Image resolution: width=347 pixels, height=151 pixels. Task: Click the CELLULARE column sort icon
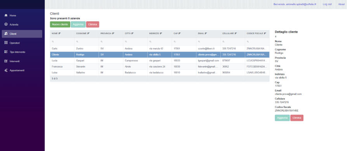[x=236, y=34]
